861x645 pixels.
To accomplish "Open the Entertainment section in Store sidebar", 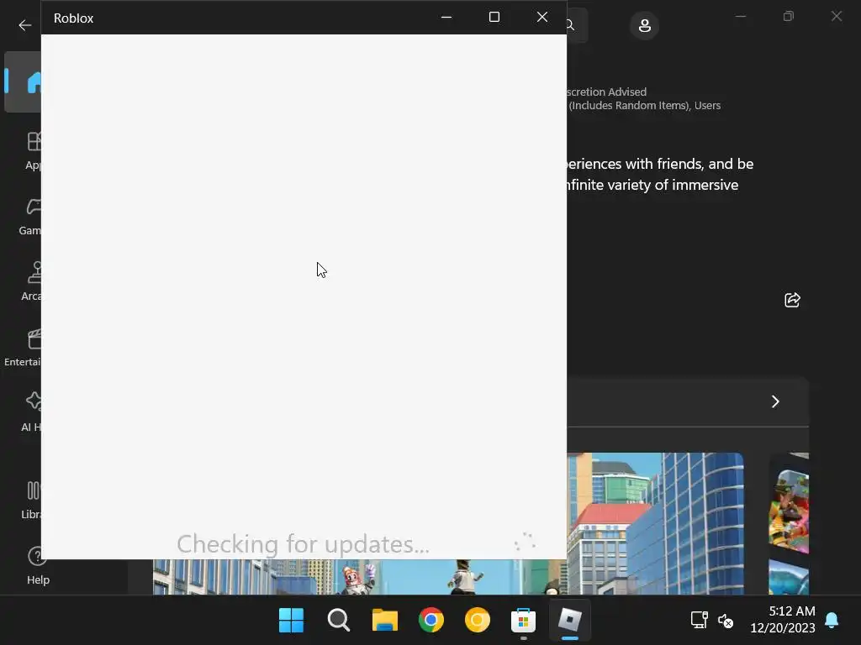I will click(x=23, y=347).
